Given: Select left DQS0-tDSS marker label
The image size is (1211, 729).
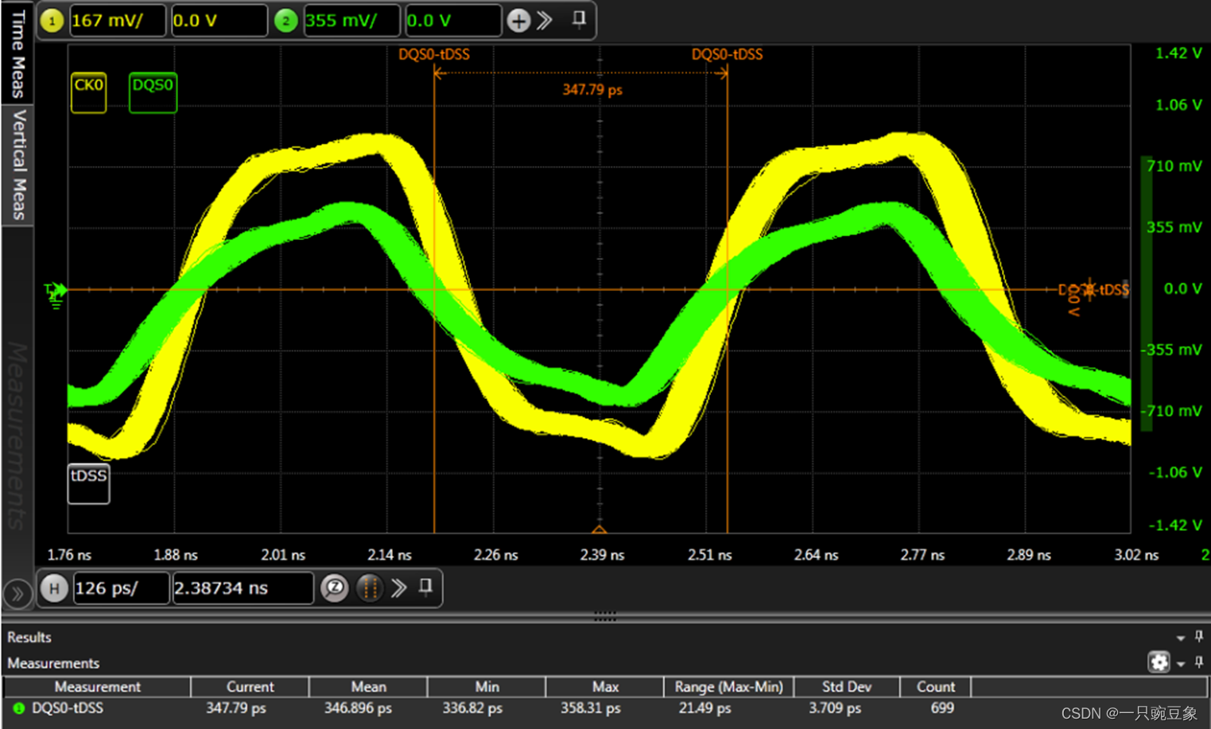Looking at the screenshot, I should (434, 54).
